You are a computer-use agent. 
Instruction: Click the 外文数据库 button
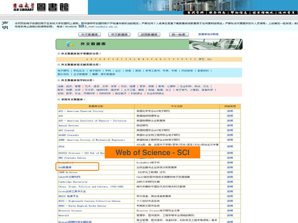click(x=90, y=35)
